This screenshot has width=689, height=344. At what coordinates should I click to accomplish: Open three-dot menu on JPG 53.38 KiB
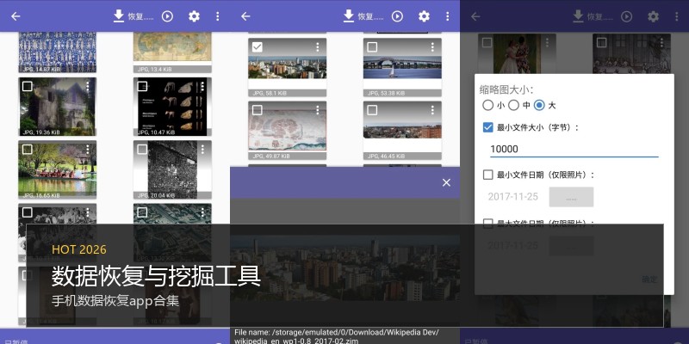click(432, 46)
